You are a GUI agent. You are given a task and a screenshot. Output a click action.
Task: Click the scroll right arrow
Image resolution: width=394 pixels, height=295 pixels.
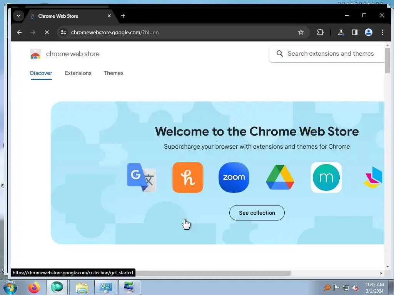(x=381, y=273)
